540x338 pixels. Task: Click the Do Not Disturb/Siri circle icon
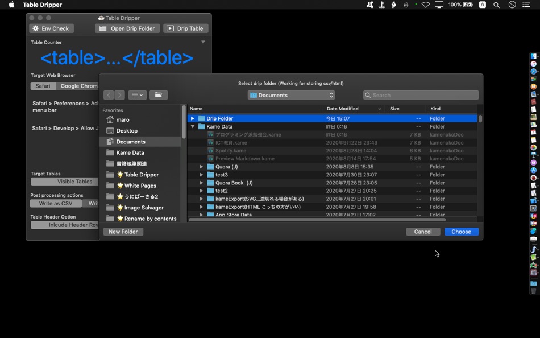pos(512,5)
